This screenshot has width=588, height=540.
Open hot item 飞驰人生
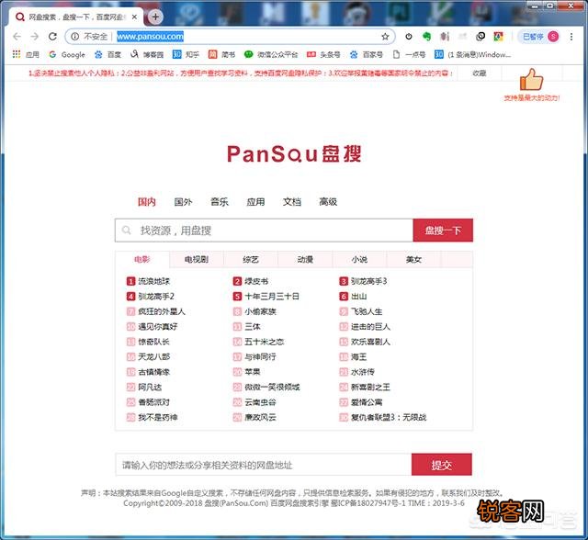367,311
